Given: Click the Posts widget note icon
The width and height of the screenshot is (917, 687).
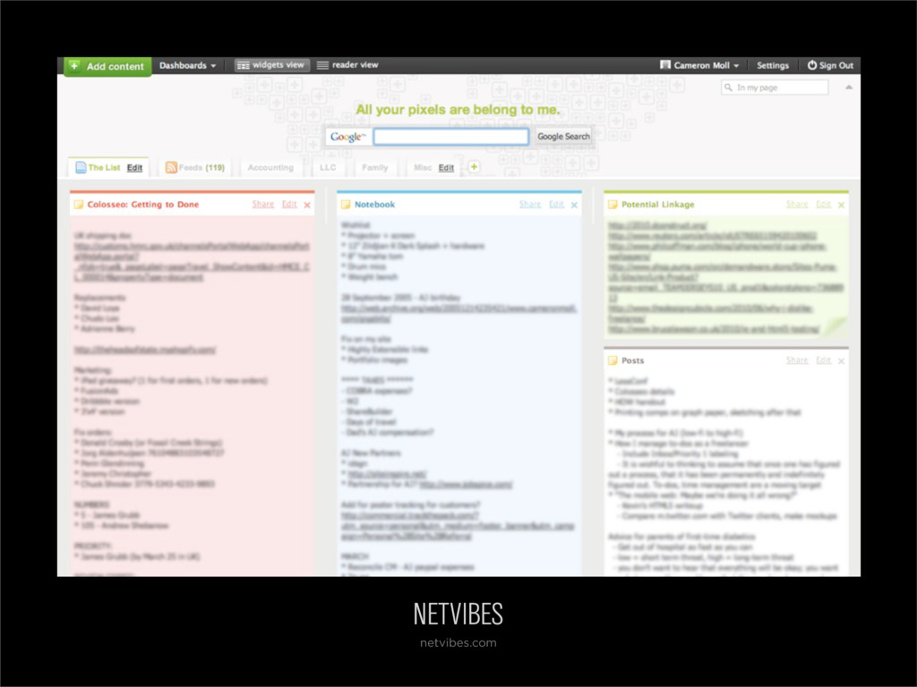Looking at the screenshot, I should pyautogui.click(x=613, y=360).
